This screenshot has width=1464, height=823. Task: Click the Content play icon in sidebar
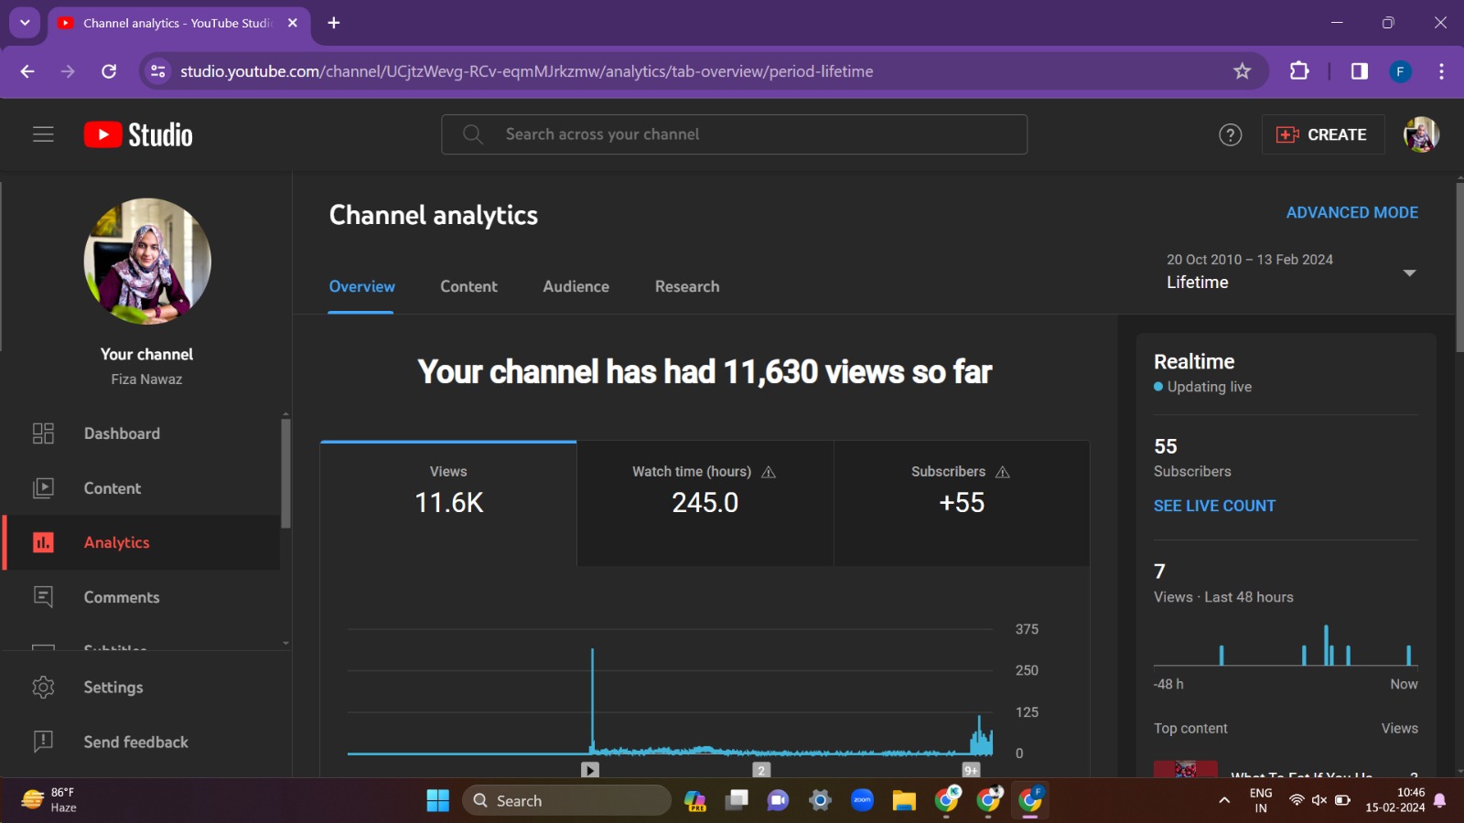(43, 488)
